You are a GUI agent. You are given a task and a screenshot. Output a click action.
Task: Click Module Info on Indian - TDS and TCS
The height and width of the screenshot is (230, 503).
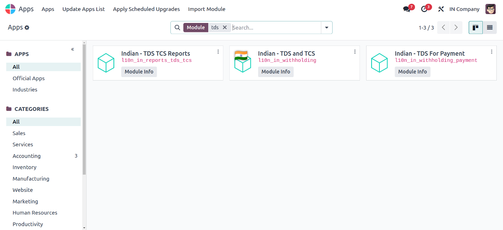[x=276, y=72]
